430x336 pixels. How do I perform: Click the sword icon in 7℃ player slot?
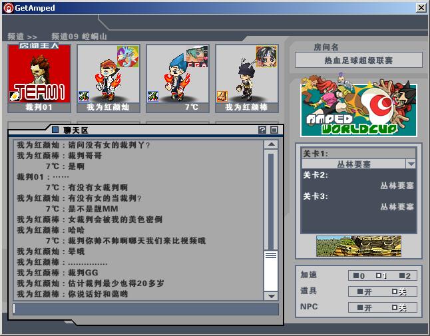pos(153,96)
